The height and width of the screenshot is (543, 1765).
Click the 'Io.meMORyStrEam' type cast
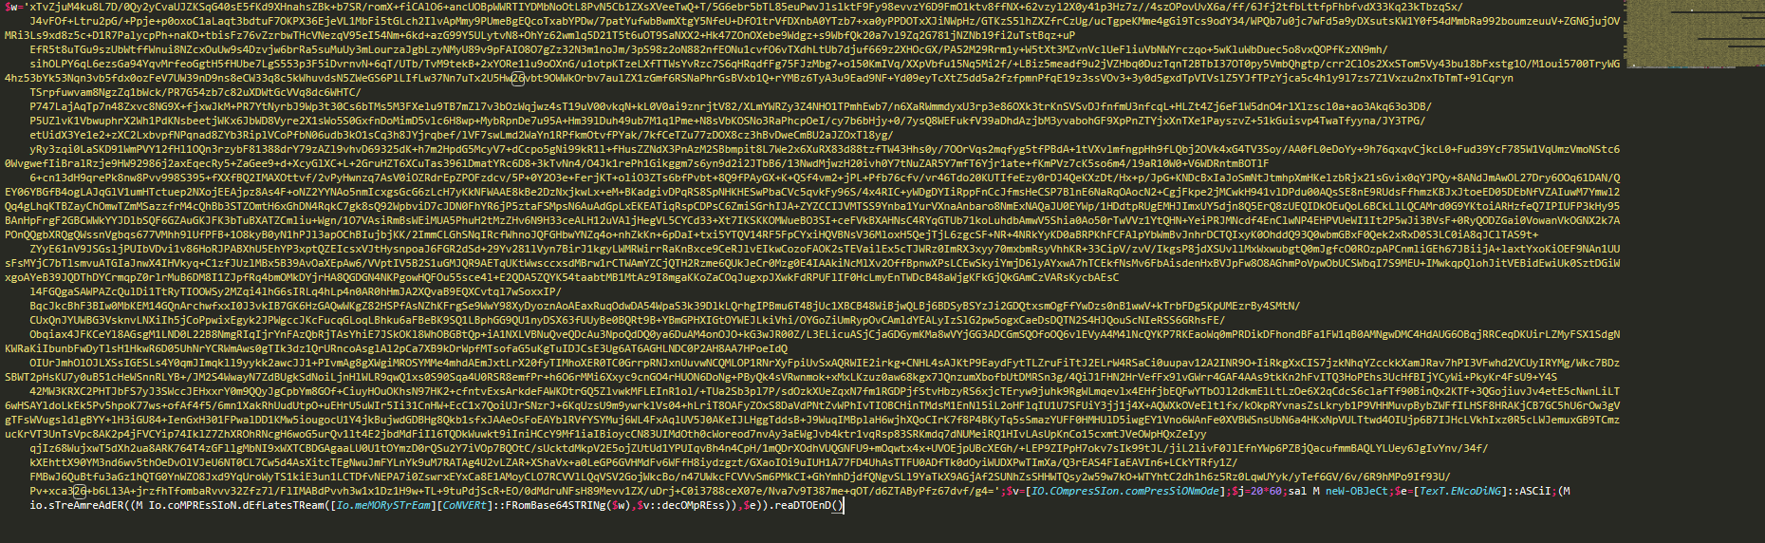point(384,505)
